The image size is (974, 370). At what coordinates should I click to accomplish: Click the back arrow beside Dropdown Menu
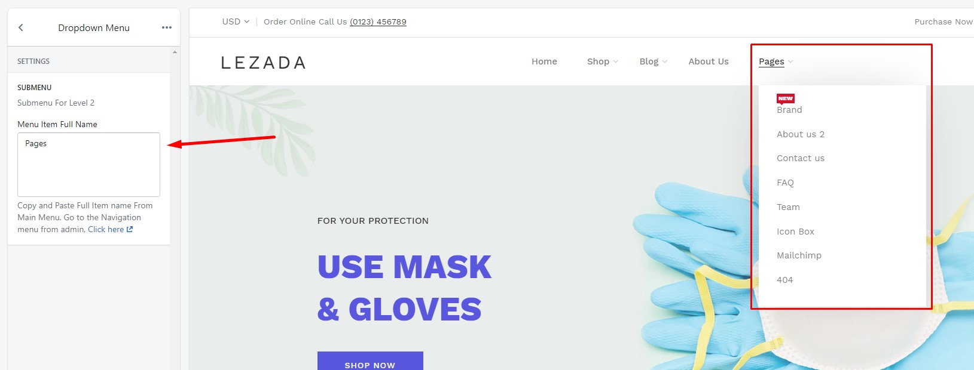21,27
